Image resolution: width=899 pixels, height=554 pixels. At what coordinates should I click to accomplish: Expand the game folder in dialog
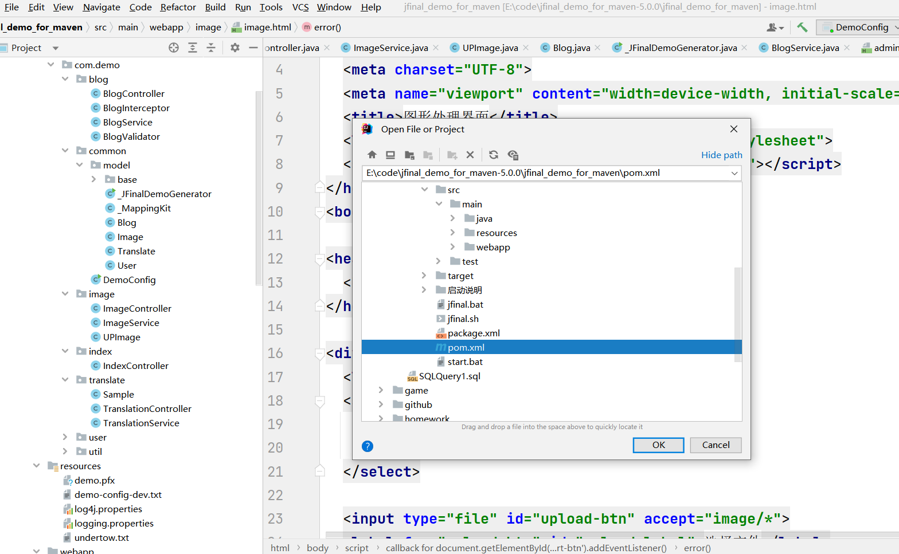[381, 390]
